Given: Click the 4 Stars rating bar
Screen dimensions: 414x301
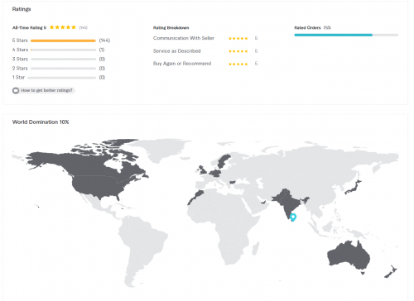Looking at the screenshot, I should pyautogui.click(x=63, y=50).
